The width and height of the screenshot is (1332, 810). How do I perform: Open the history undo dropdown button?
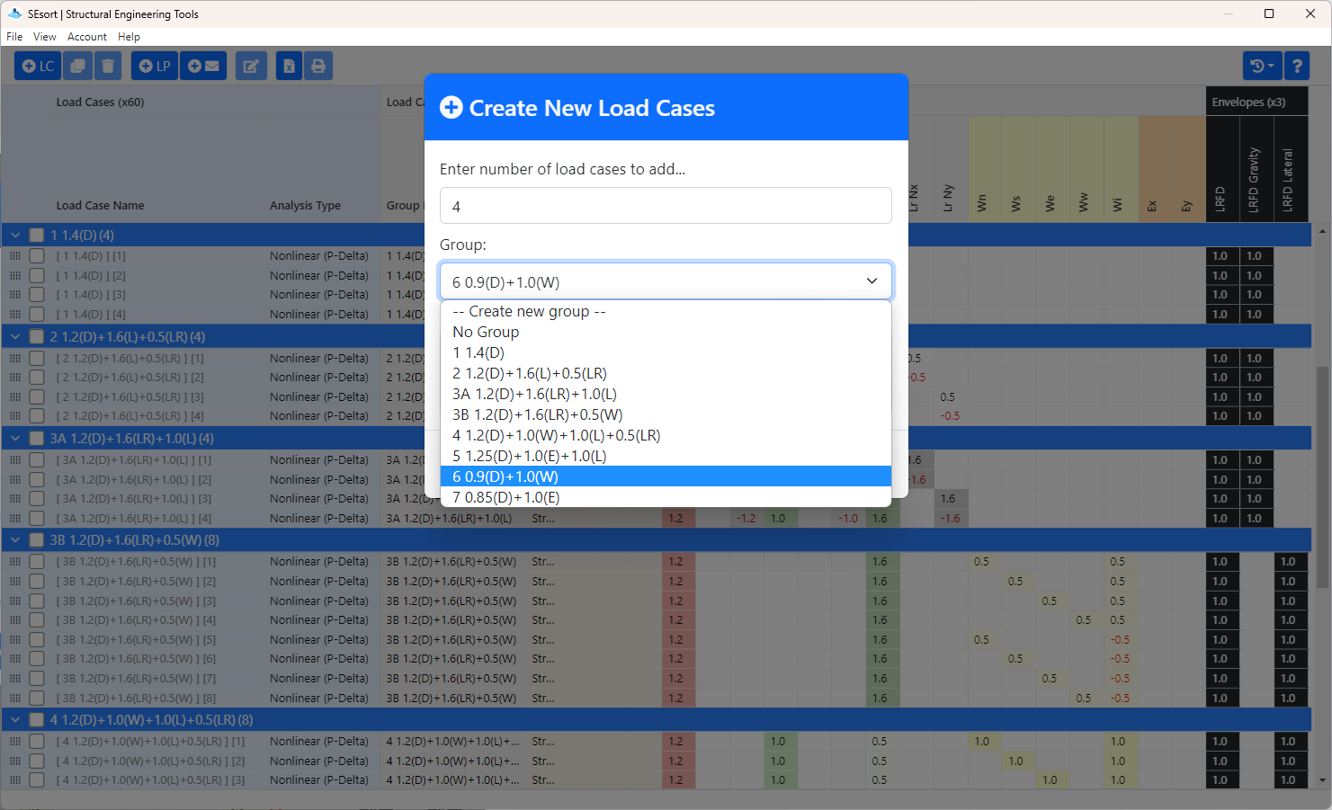point(1262,66)
